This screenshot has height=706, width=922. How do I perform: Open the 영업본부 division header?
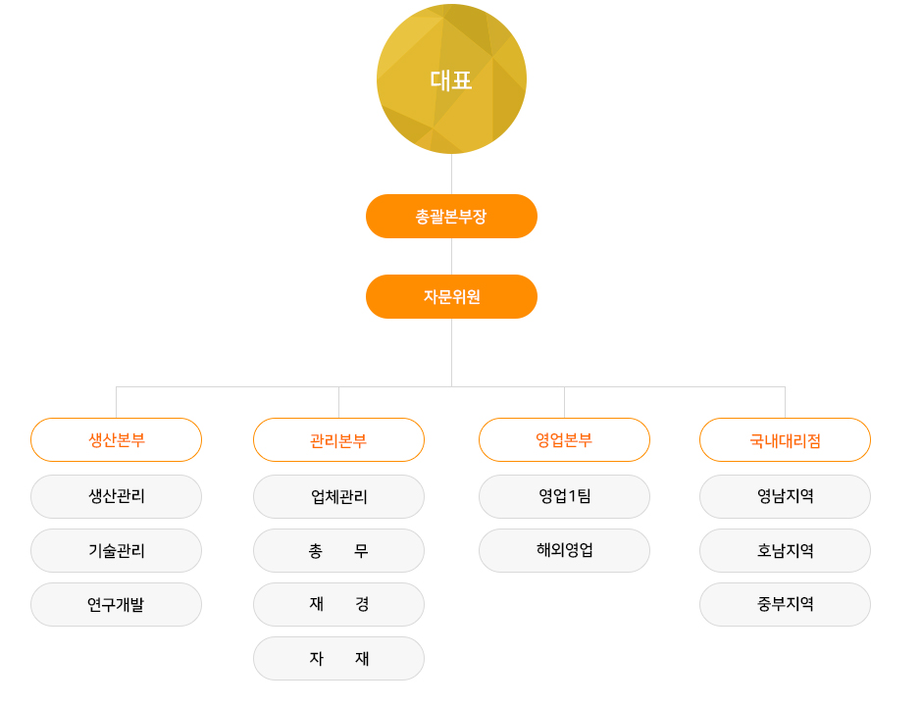[x=565, y=440]
